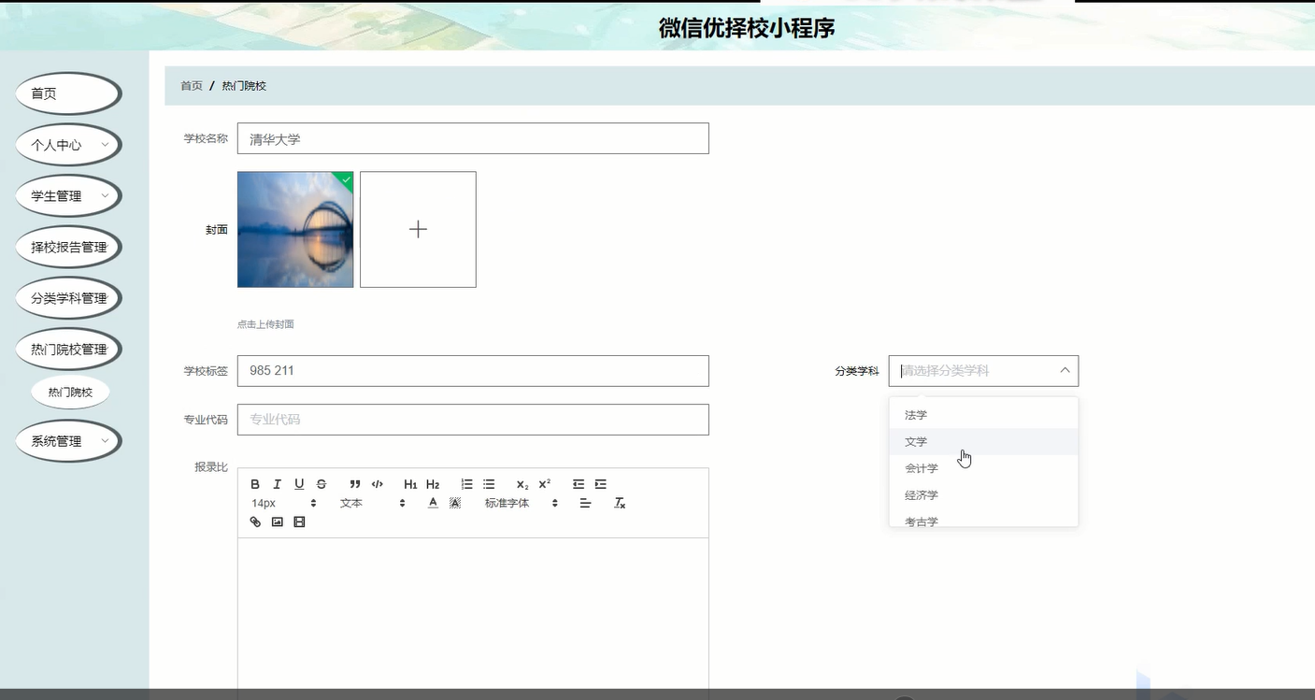Select 文学 from the dropdown list

983,442
